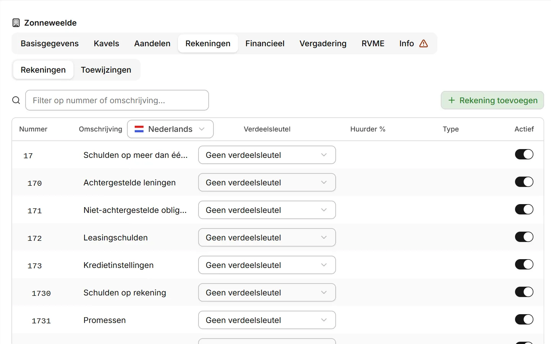Select the Rekeningen sub-tab
The width and height of the screenshot is (551, 344).
point(43,70)
